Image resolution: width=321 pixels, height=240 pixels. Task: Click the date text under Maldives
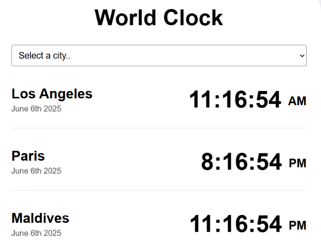pyautogui.click(x=36, y=233)
